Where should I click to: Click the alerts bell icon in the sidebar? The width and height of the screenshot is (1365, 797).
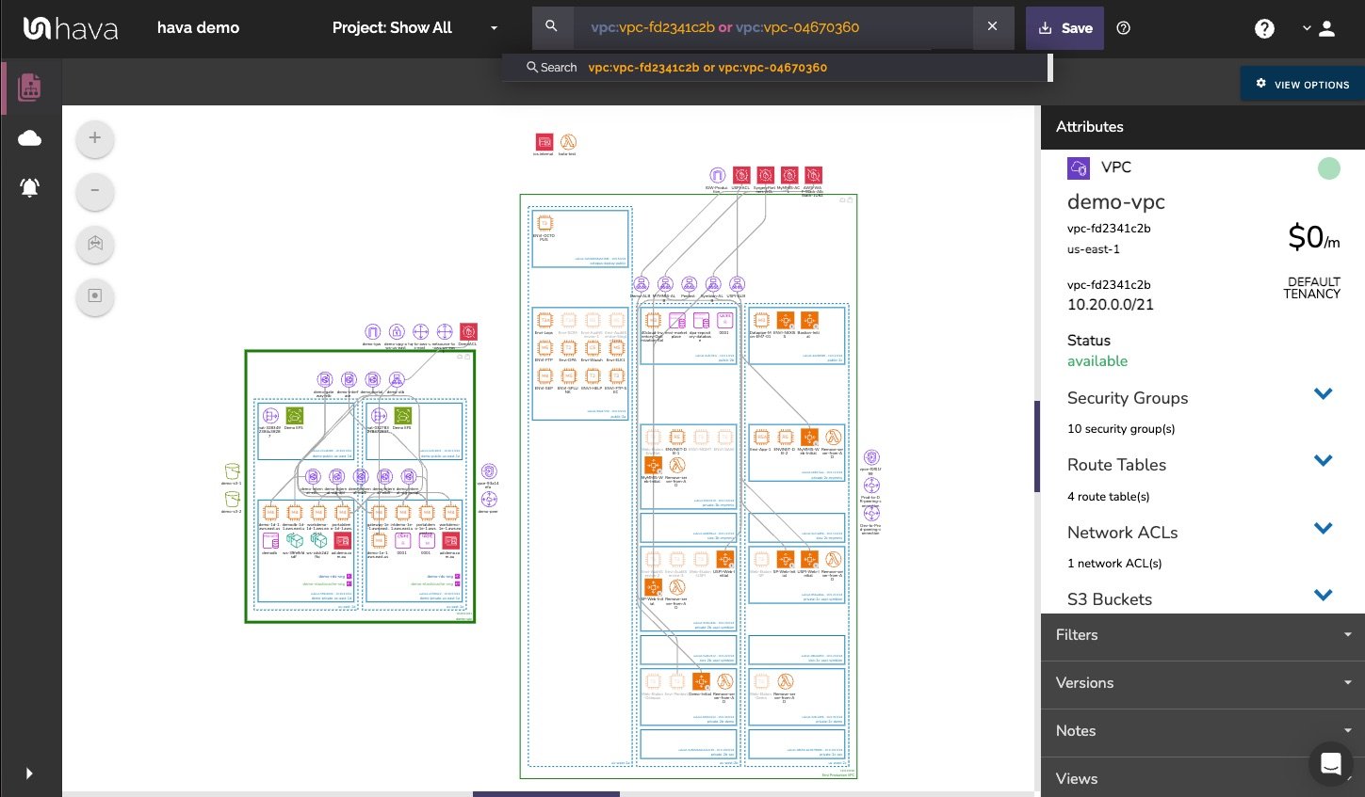pos(29,187)
